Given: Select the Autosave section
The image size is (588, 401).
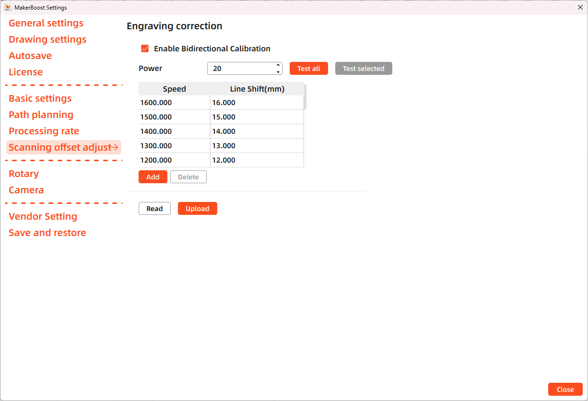Looking at the screenshot, I should point(30,56).
